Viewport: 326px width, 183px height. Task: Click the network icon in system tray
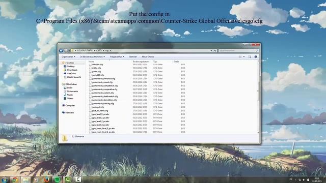[300, 179]
